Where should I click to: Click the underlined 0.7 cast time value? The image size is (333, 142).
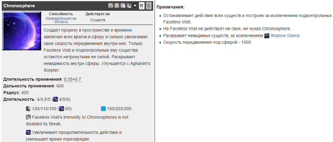(78, 79)
